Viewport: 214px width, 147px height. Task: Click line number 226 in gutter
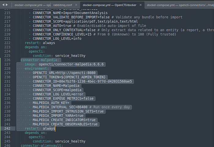click(x=7, y=60)
